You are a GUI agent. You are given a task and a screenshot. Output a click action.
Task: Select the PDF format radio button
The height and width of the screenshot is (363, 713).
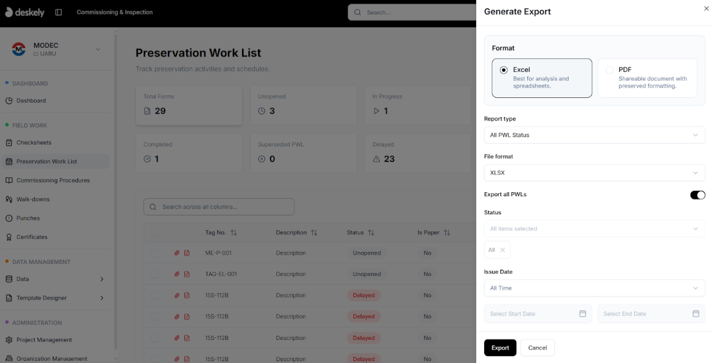pos(609,69)
